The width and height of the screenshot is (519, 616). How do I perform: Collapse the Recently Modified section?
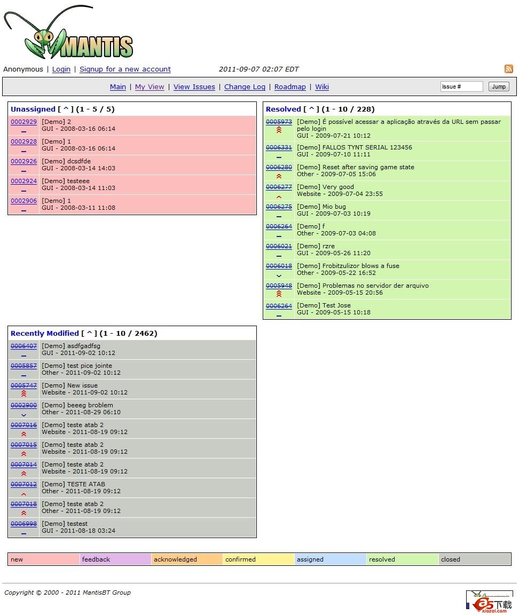point(90,333)
